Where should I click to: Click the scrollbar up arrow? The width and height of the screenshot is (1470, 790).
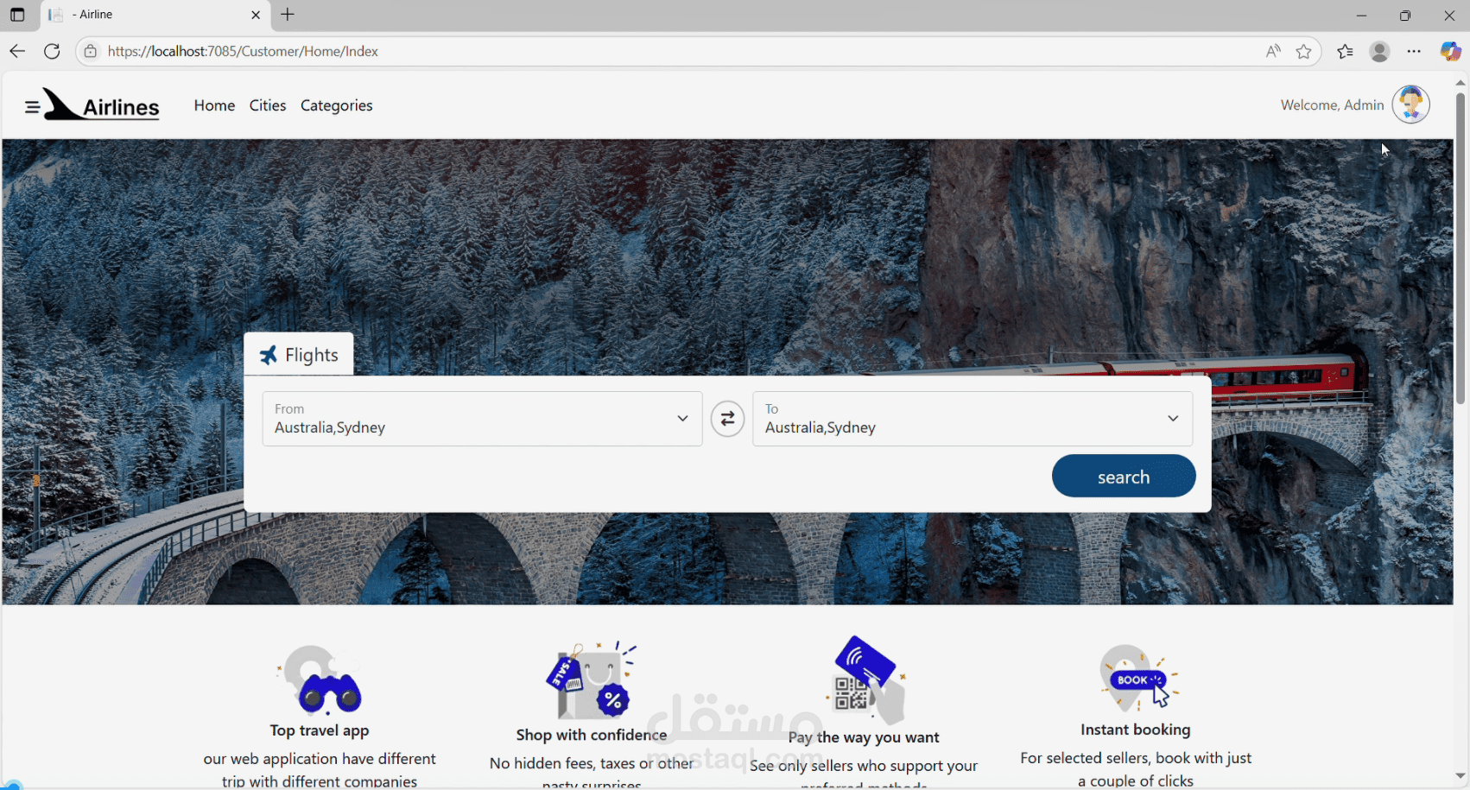1460,83
